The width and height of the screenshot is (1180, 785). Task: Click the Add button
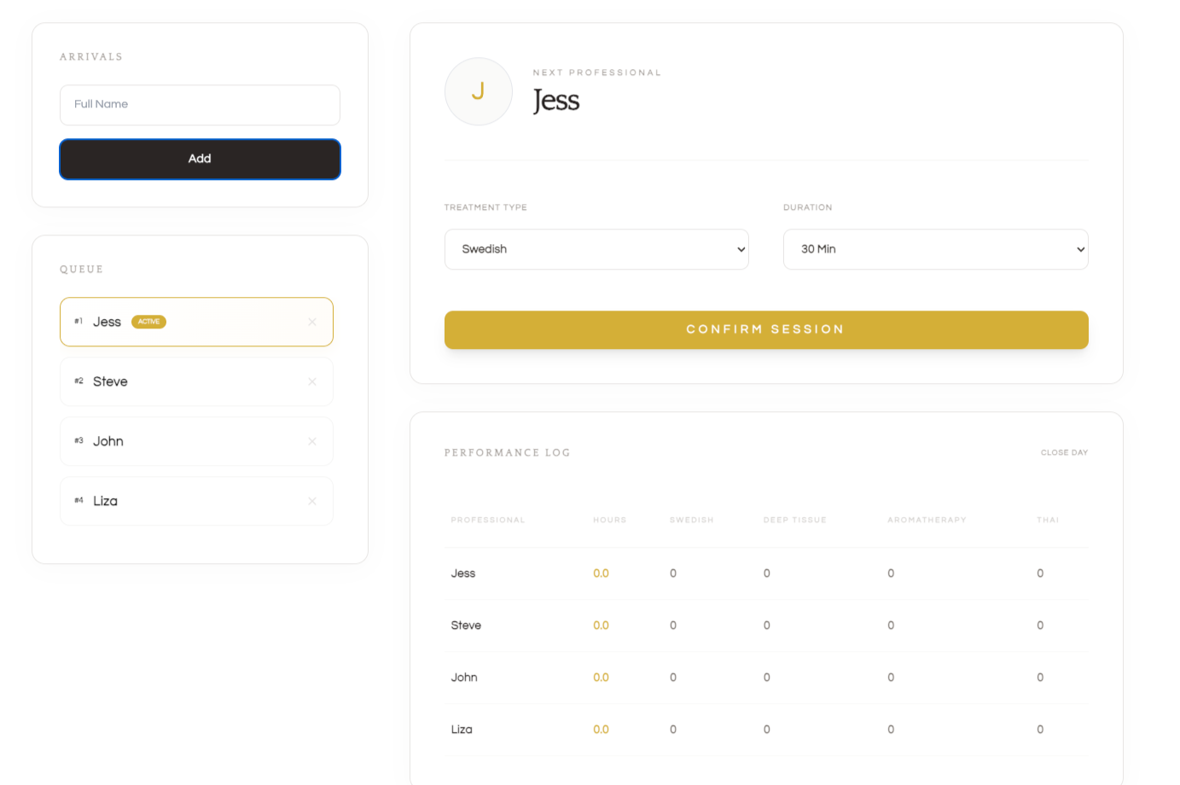[x=200, y=159]
